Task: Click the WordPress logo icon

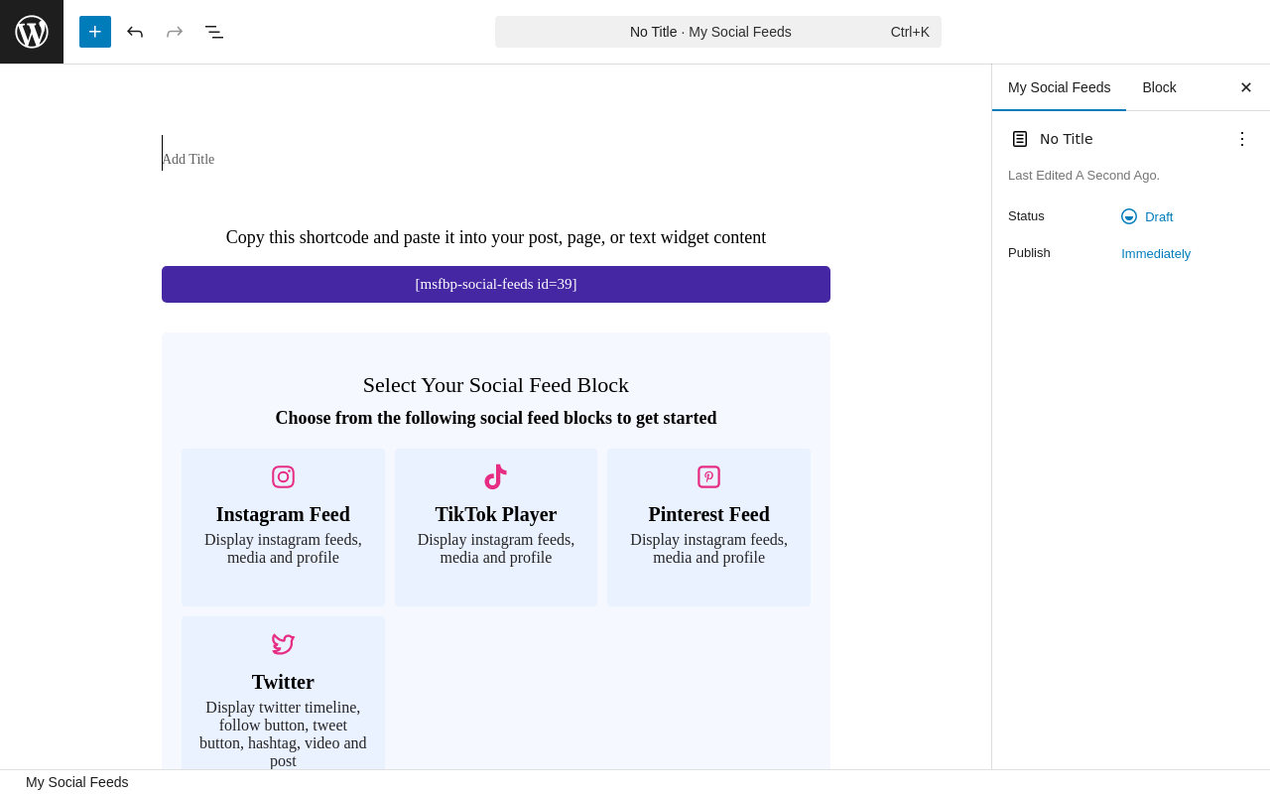Action: click(x=32, y=32)
